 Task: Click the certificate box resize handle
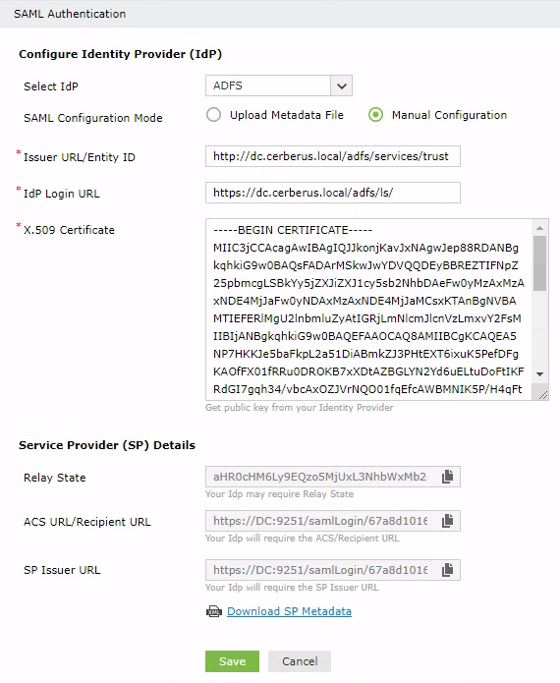[x=543, y=395]
